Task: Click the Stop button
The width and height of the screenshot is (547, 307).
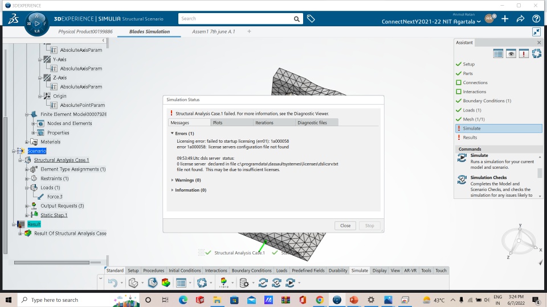Action: point(369,226)
